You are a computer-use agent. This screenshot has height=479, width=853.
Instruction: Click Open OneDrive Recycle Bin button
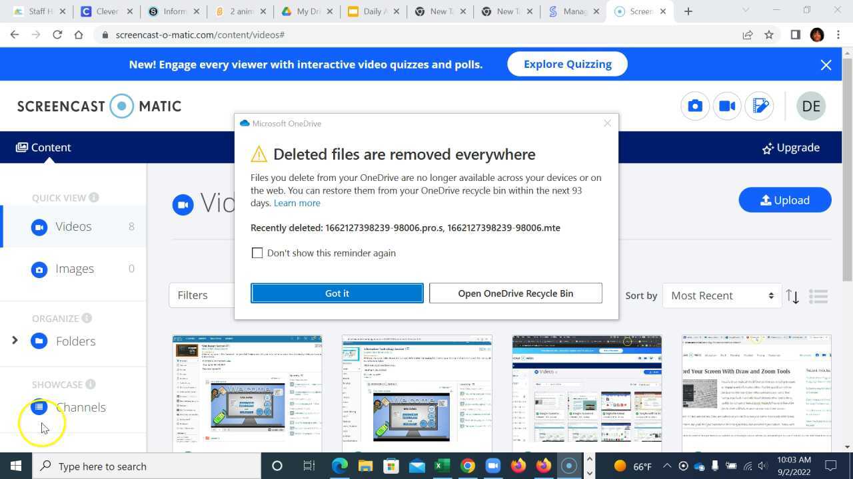(515, 293)
